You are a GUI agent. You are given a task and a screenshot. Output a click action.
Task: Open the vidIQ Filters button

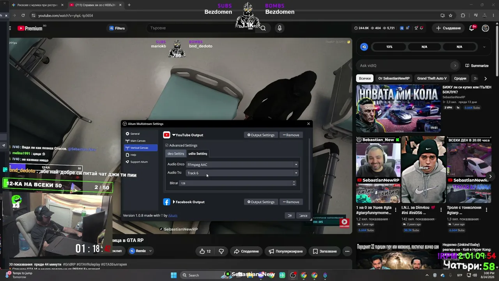click(x=117, y=28)
